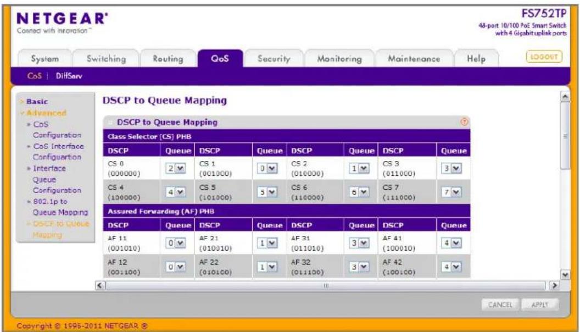Image resolution: width=580 pixels, height=332 pixels.
Task: Select the QoS tab
Action: pos(220,58)
